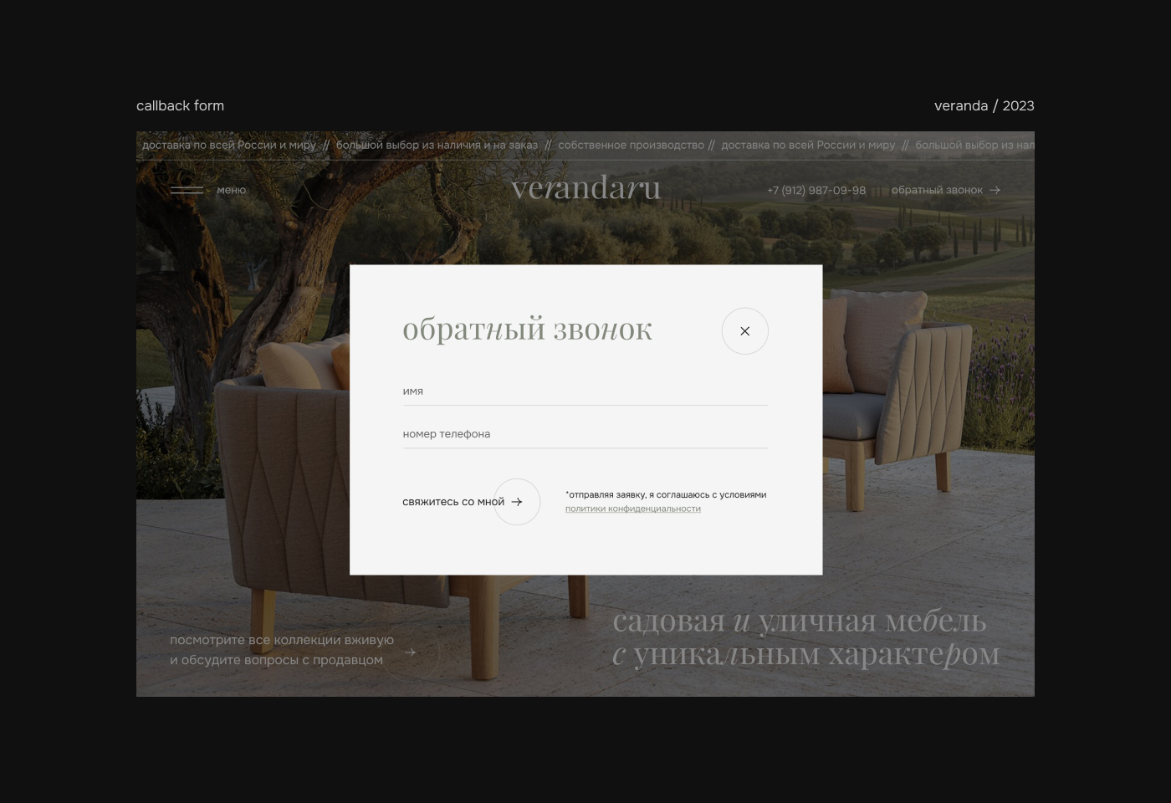Viewport: 1171px width, 803px height.
Task: Click the hamburger menu lines icon
Action: [x=187, y=191]
